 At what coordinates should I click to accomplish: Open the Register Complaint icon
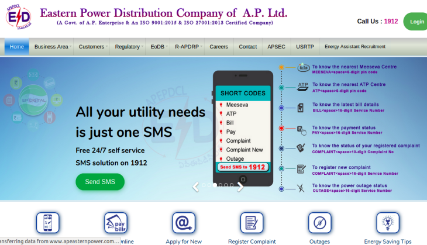tap(252, 223)
